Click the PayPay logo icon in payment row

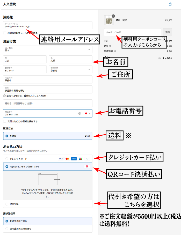point(87,166)
